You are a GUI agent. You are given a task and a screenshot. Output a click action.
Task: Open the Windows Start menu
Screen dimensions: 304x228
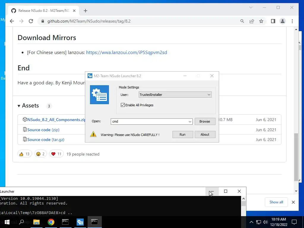pyautogui.click(x=7, y=222)
